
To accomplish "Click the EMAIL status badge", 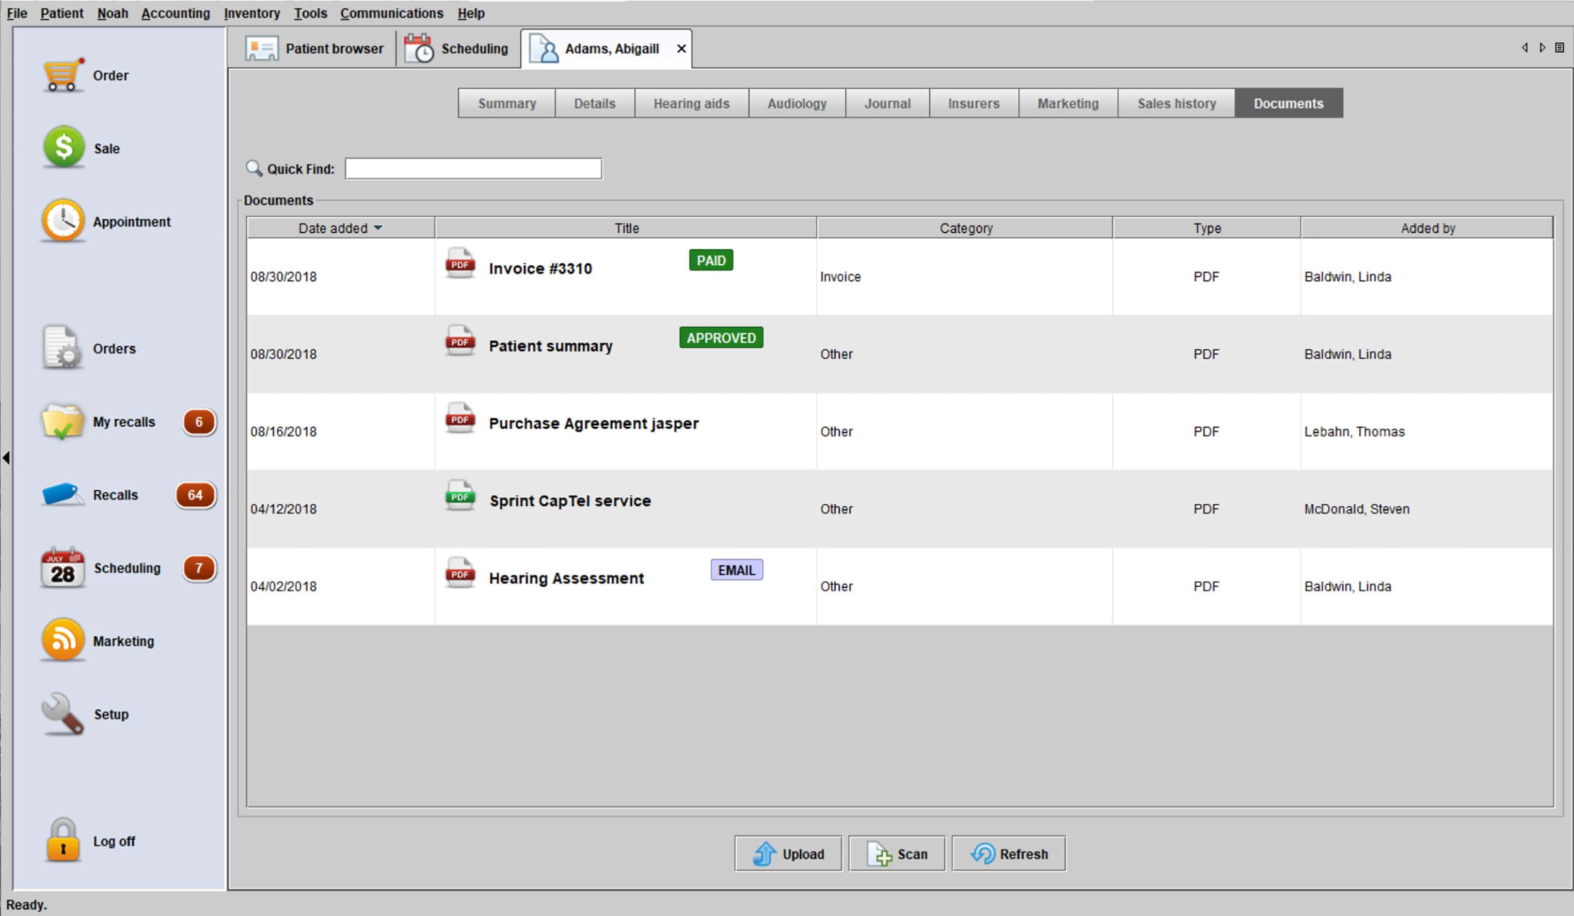I will coord(736,570).
